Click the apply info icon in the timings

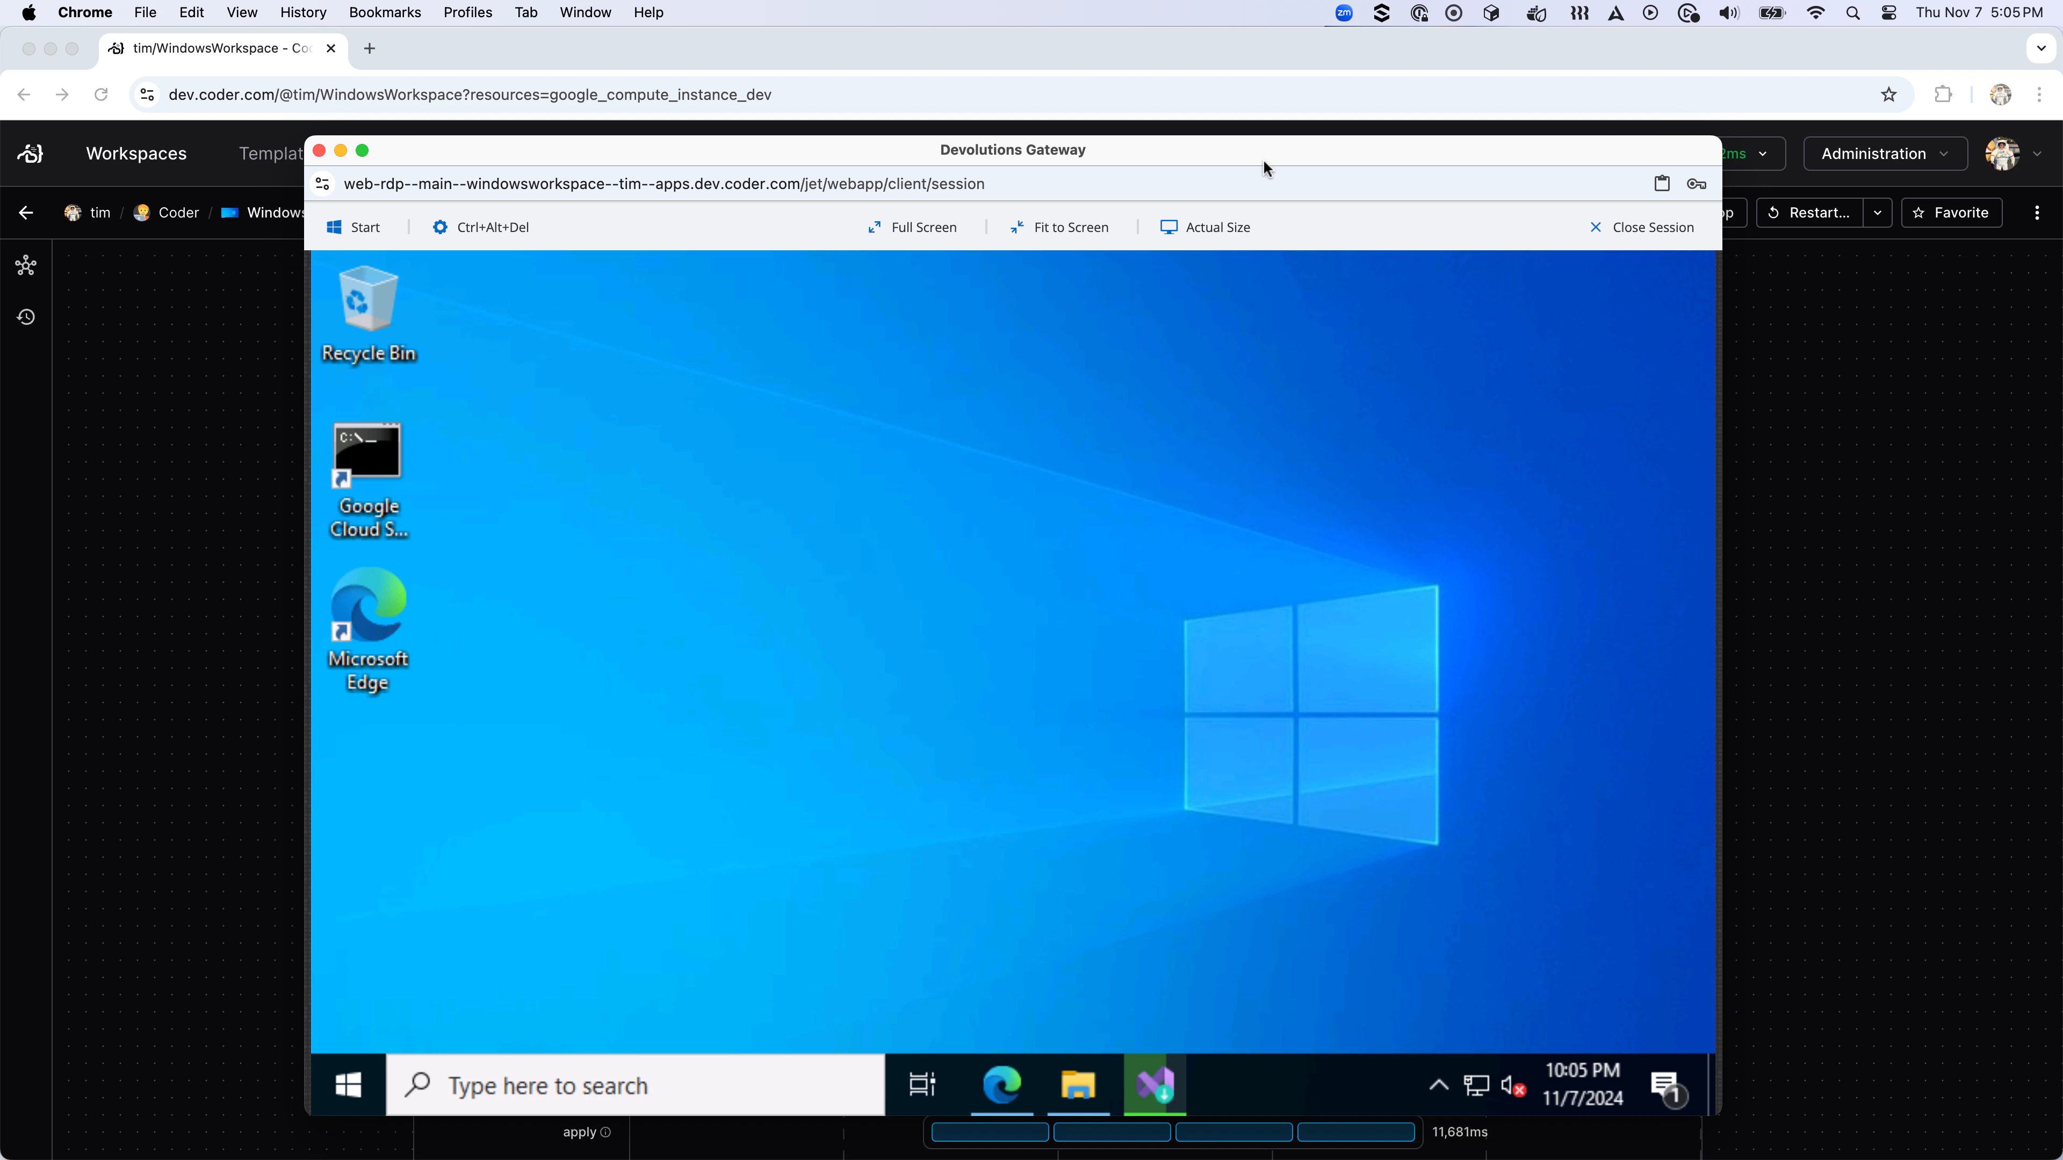click(605, 1132)
